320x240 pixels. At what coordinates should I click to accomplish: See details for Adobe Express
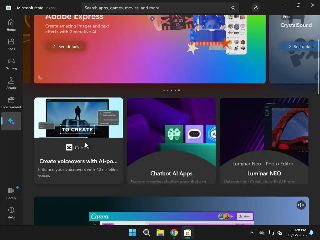coord(66,47)
